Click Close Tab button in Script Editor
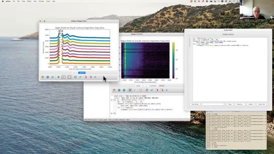Viewport: 274px width, 154px height. (262, 104)
